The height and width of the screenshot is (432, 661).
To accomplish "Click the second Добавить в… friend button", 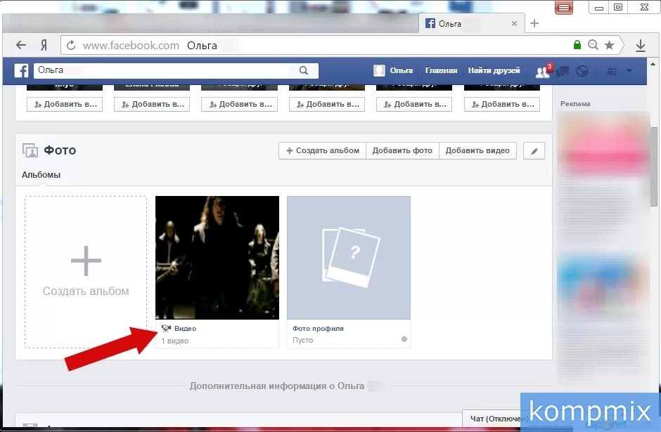I will pos(152,105).
